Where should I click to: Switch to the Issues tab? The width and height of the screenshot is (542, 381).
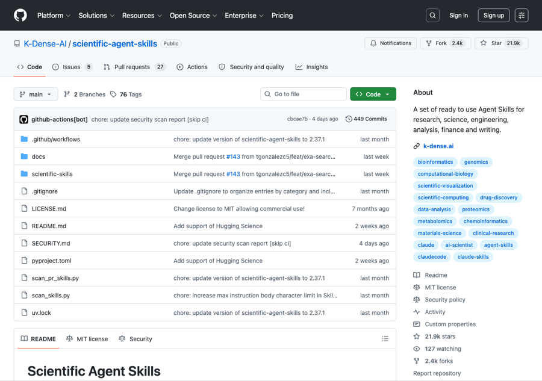tap(72, 67)
